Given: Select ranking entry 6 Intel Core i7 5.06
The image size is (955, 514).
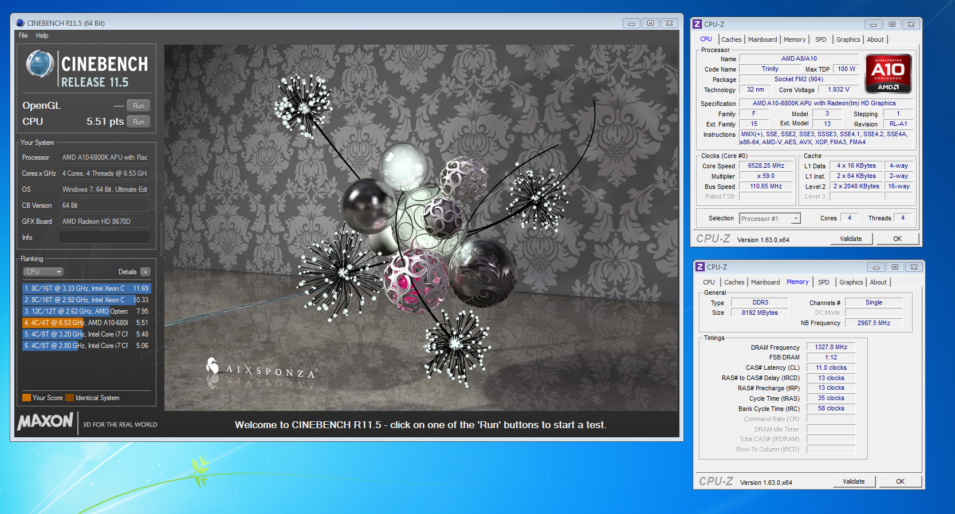Looking at the screenshot, I should [87, 346].
